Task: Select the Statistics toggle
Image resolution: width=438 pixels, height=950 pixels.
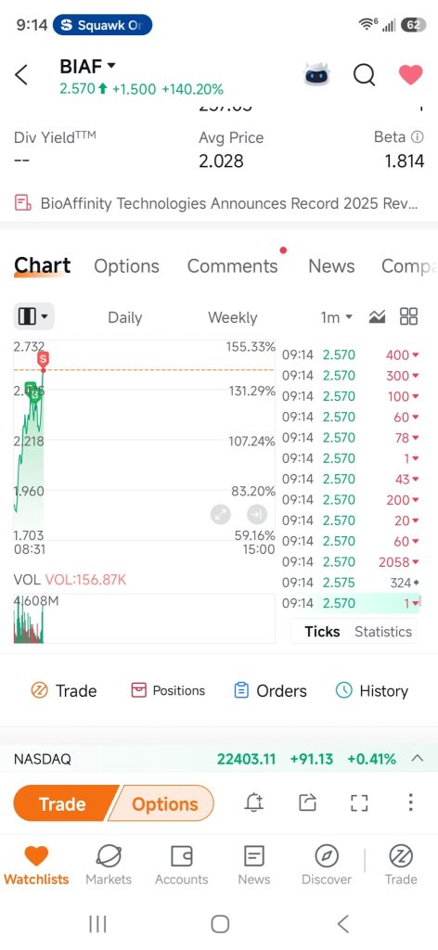Action: (383, 631)
